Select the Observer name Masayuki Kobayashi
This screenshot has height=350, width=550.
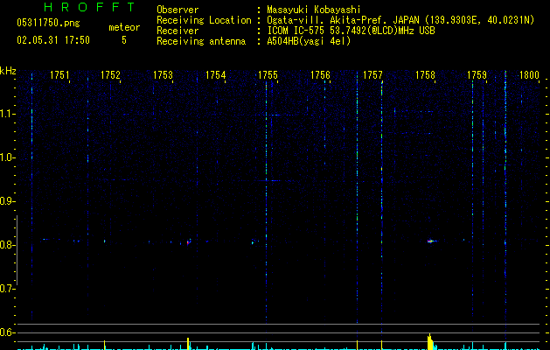pyautogui.click(x=314, y=10)
